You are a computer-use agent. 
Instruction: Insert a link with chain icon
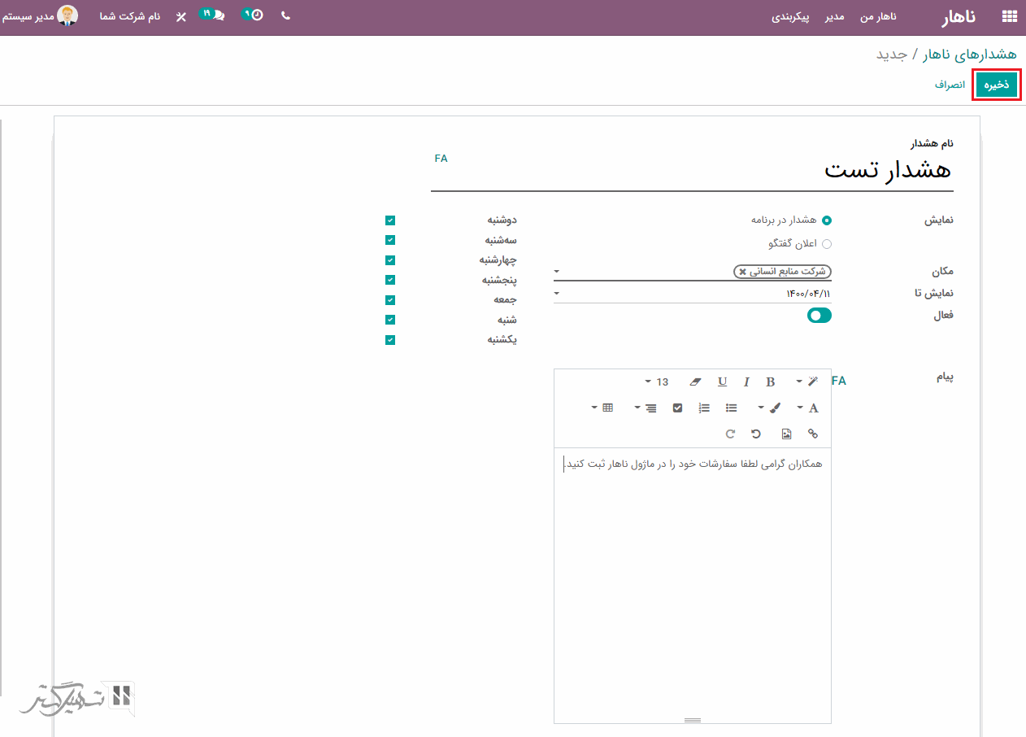[x=812, y=434]
